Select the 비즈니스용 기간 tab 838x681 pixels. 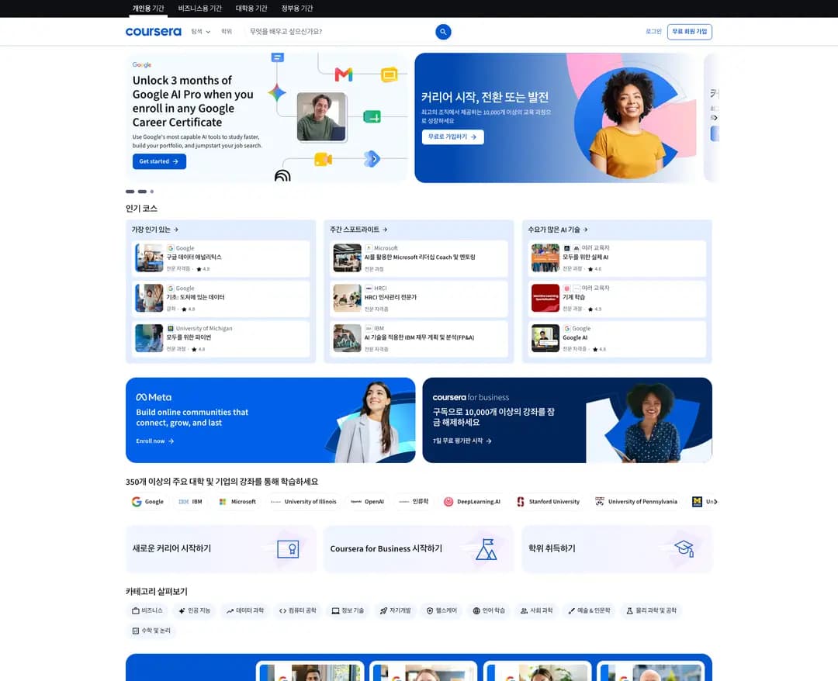(x=200, y=9)
